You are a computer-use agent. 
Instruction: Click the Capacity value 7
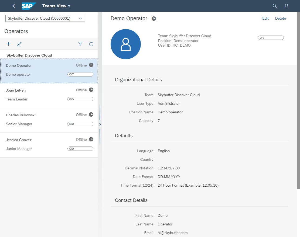click(159, 121)
